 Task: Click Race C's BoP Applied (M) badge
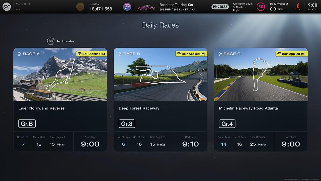(x=292, y=54)
